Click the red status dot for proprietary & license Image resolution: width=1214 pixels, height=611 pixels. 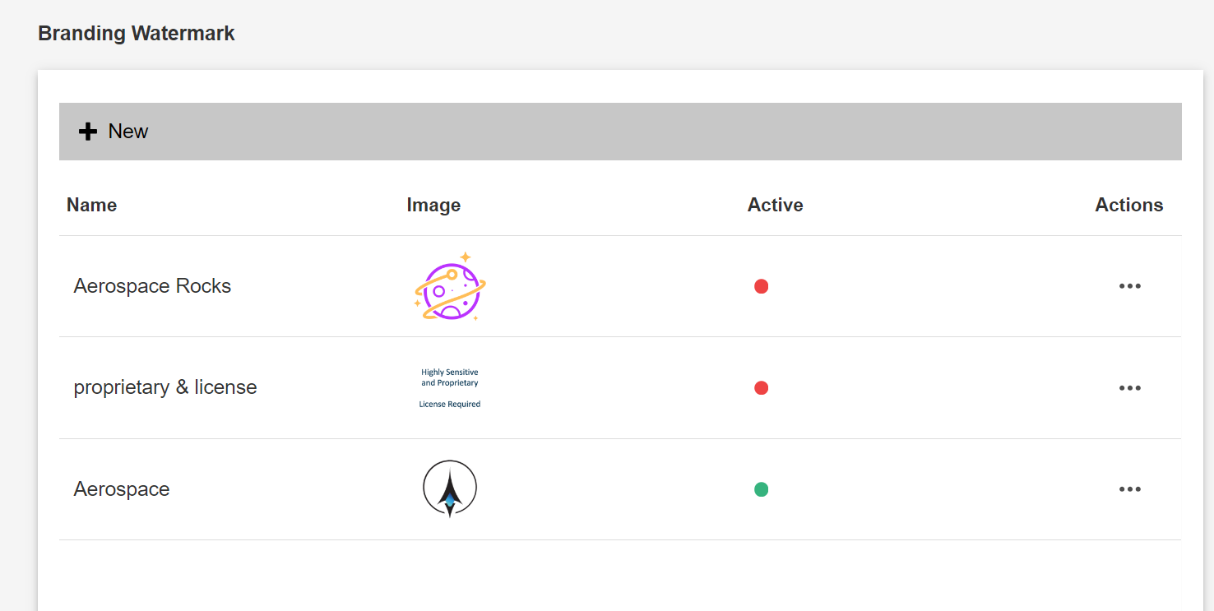point(761,387)
